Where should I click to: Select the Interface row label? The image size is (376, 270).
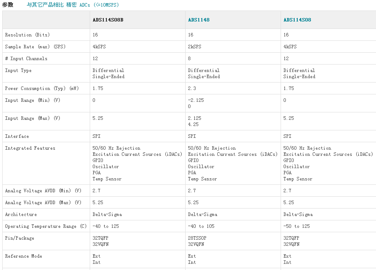click(x=17, y=136)
